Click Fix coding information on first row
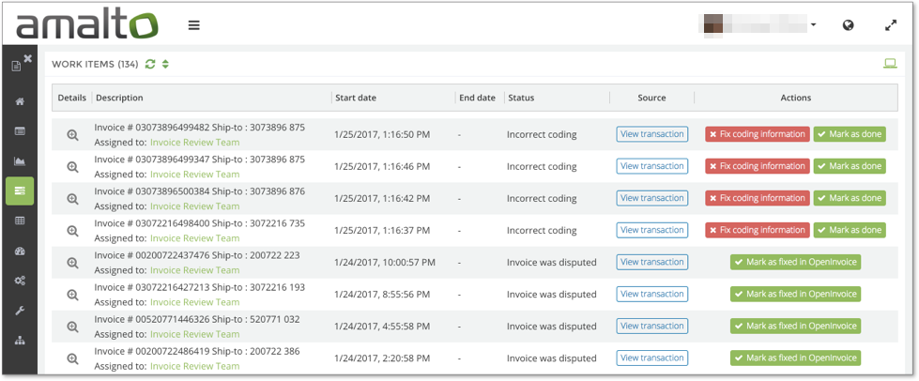 pos(757,134)
